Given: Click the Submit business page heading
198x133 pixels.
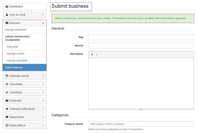Looking at the screenshot, I should pos(70,6).
